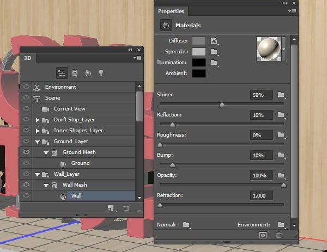
Task: Open the Normal map folder icon
Action: click(186, 224)
